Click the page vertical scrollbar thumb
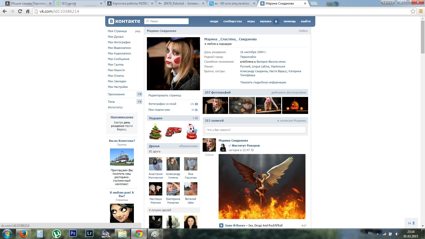Screen dimensions: 425x239 coord(423,37)
